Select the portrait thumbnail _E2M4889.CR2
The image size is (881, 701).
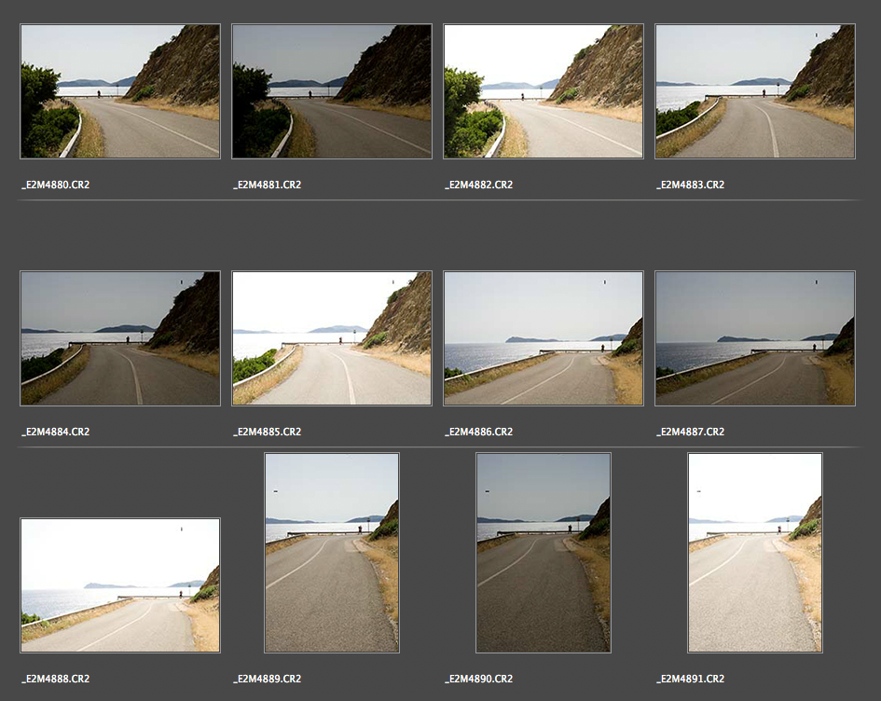click(x=332, y=553)
